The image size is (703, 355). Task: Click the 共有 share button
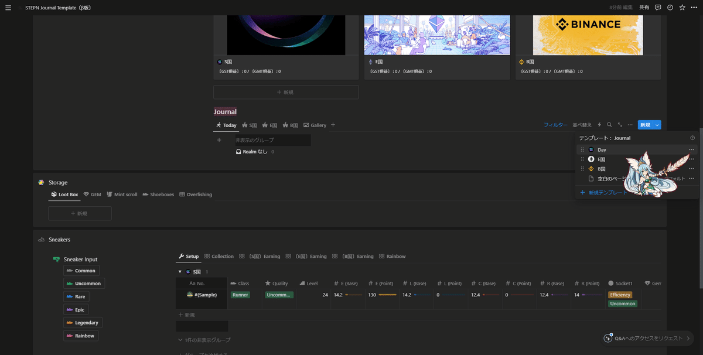[644, 8]
